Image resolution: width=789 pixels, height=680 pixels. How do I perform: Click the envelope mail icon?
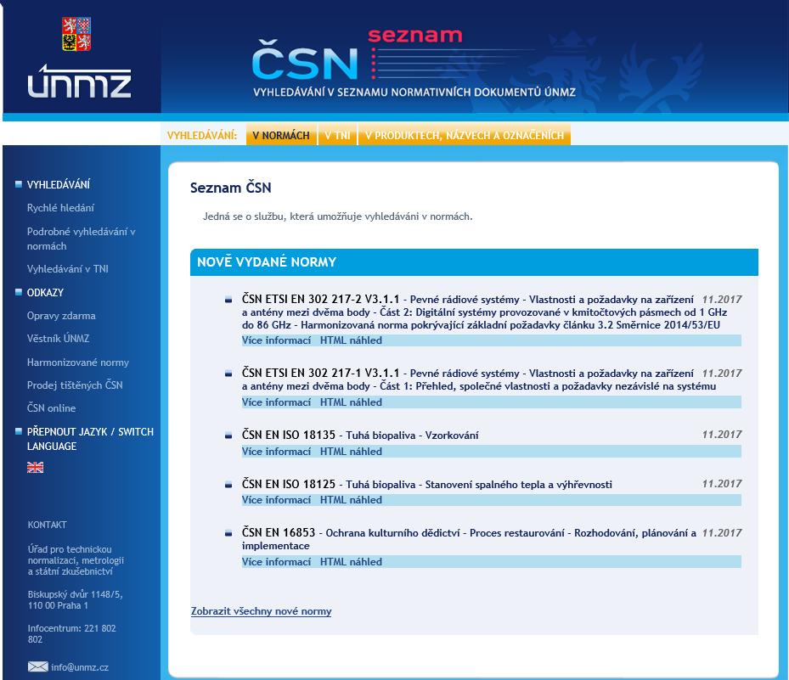pos(37,667)
